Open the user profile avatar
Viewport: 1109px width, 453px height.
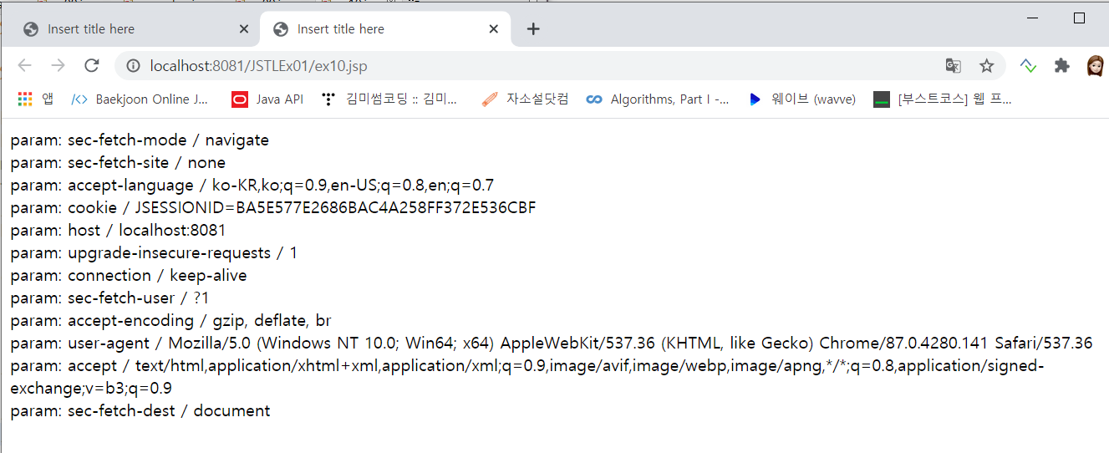(1095, 66)
